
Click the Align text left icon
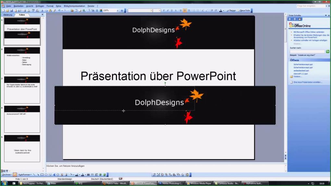pos(181,11)
